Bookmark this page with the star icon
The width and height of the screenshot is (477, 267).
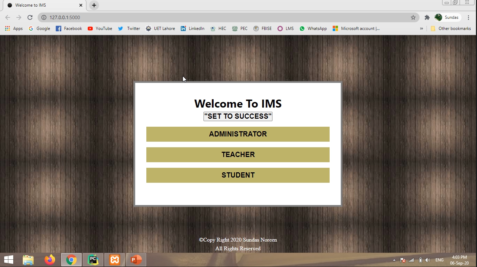pos(413,17)
